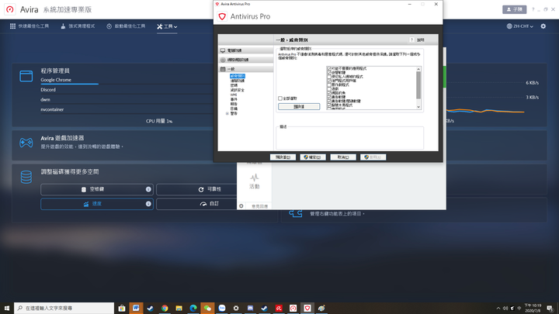Click the 空格鍵 disk option button
559x314 pixels.
(97, 189)
